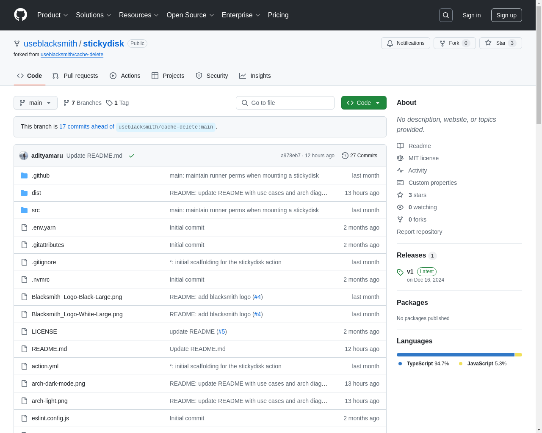Click file icon next to README.md
Viewport: 542px width, 433px height.
(x=24, y=349)
